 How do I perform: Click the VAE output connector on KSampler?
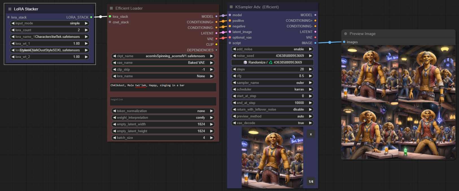[x=315, y=37]
